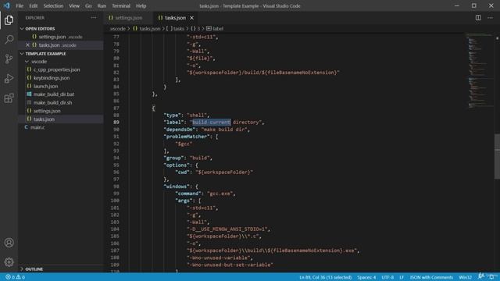The width and height of the screenshot is (500, 281).
Task: Click the "-Wno-unused-variable" argument line
Action: pos(219,258)
